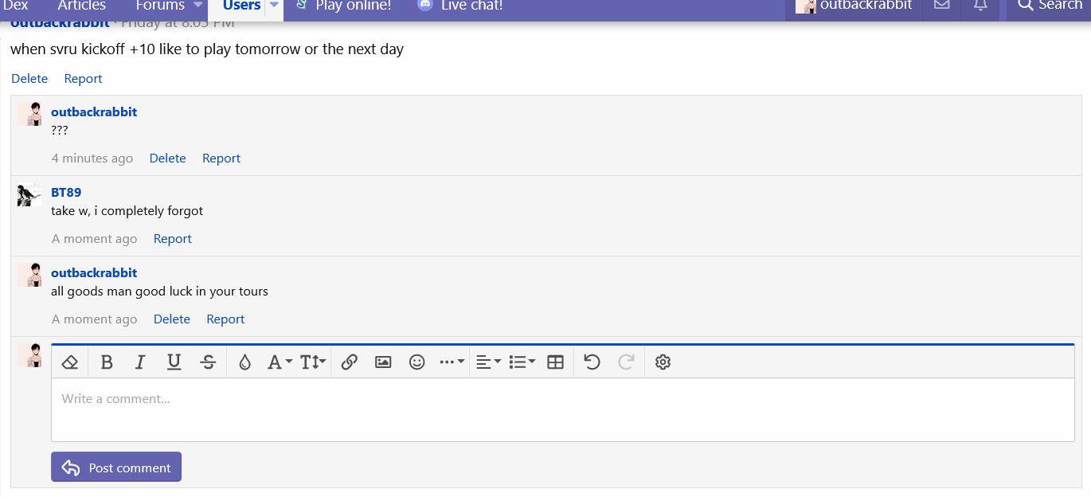Image resolution: width=1091 pixels, height=497 pixels.
Task: Open the Play online! link
Action: coord(343,6)
